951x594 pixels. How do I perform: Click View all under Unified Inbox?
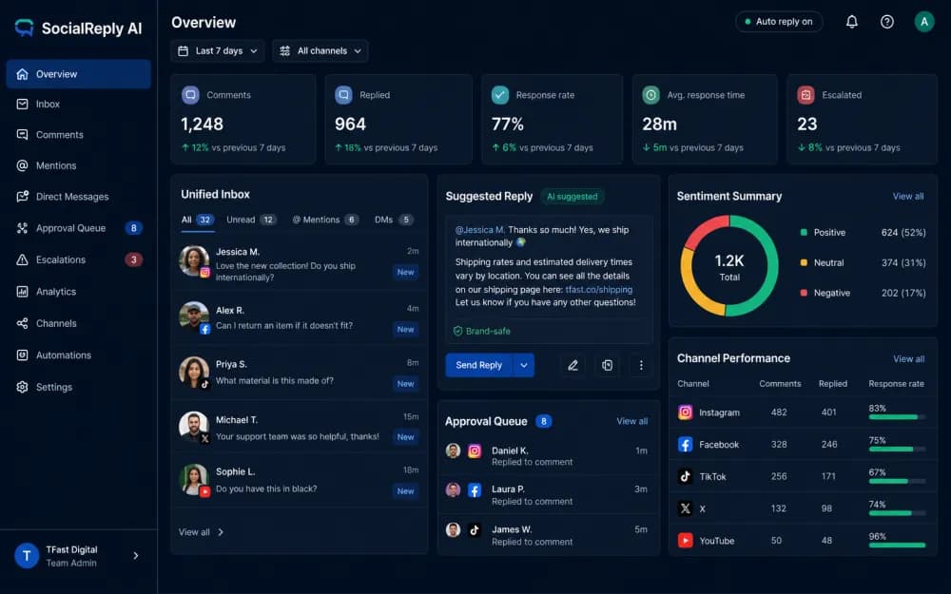[194, 532]
